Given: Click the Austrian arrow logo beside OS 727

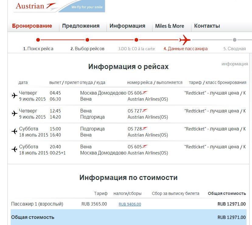Looking at the screenshot, I should (x=145, y=111).
